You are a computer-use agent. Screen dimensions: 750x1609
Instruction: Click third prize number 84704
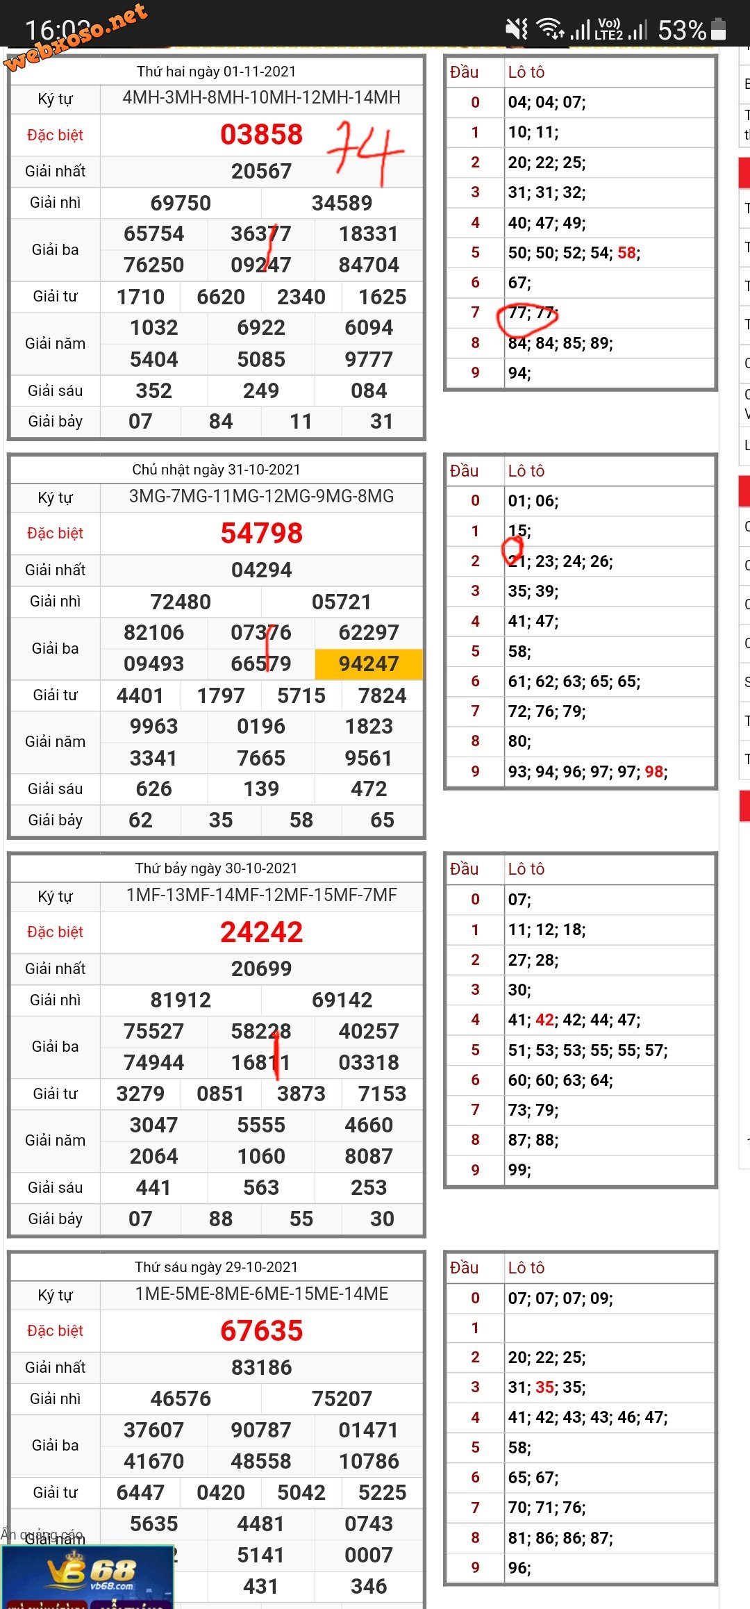(369, 265)
